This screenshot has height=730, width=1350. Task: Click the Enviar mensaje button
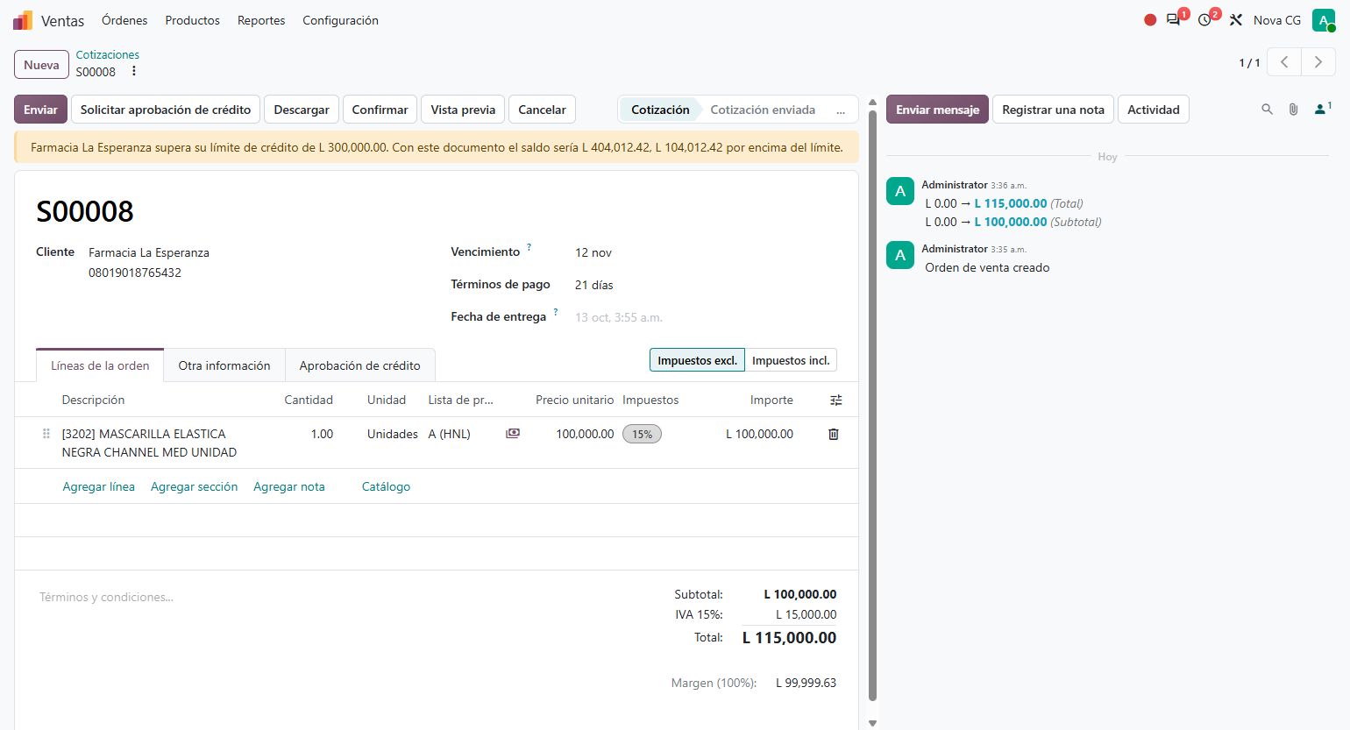937,110
